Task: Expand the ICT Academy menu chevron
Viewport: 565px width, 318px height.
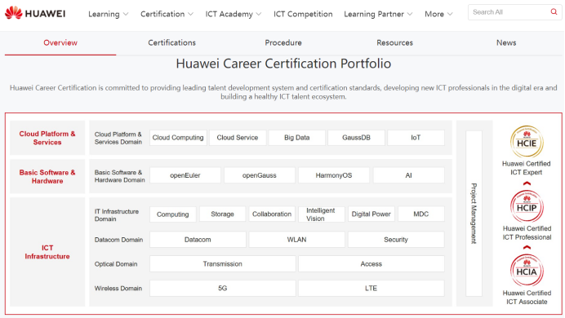Action: pos(259,14)
